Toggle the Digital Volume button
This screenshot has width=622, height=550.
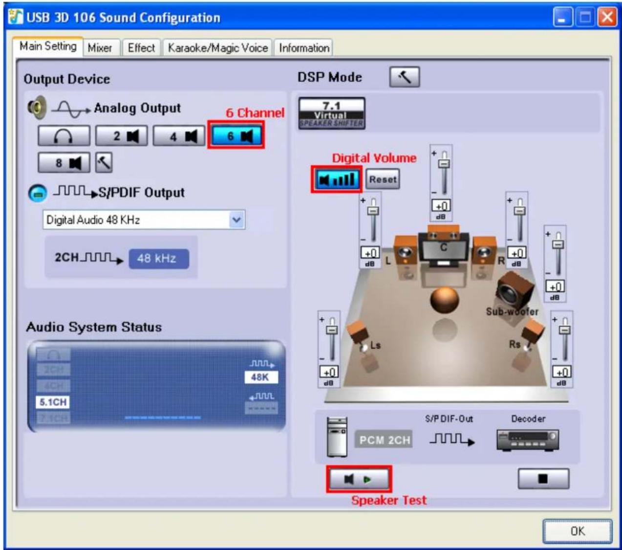(x=337, y=179)
